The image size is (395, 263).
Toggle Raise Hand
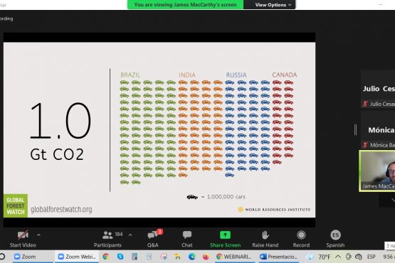pyautogui.click(x=265, y=235)
